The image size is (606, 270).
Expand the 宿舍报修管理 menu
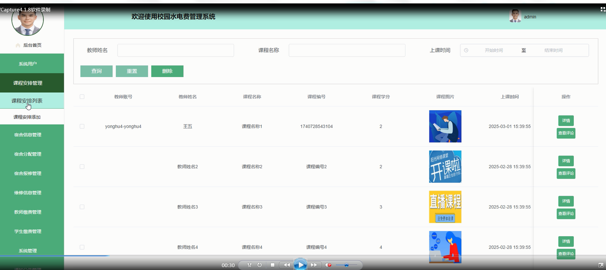(32, 173)
